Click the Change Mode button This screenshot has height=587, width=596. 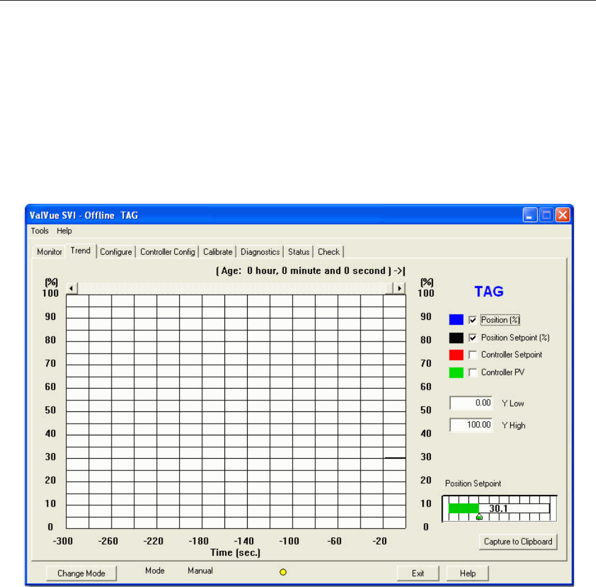(x=82, y=573)
